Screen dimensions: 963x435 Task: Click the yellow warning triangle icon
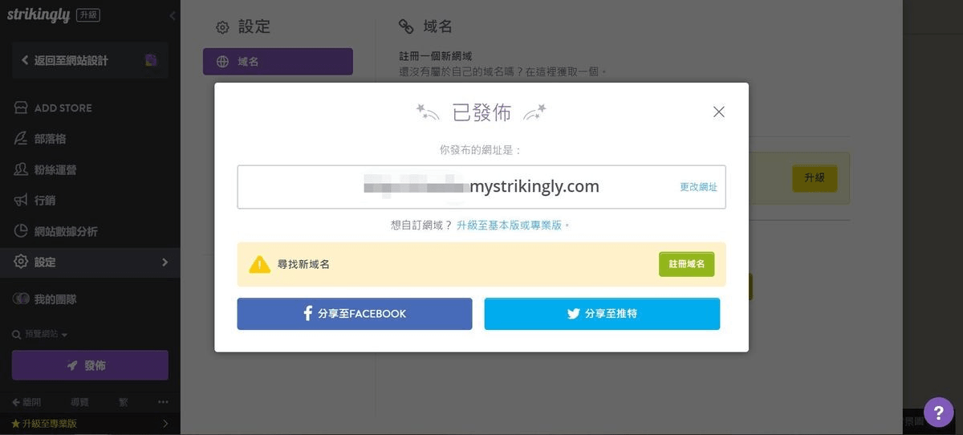[x=259, y=264]
